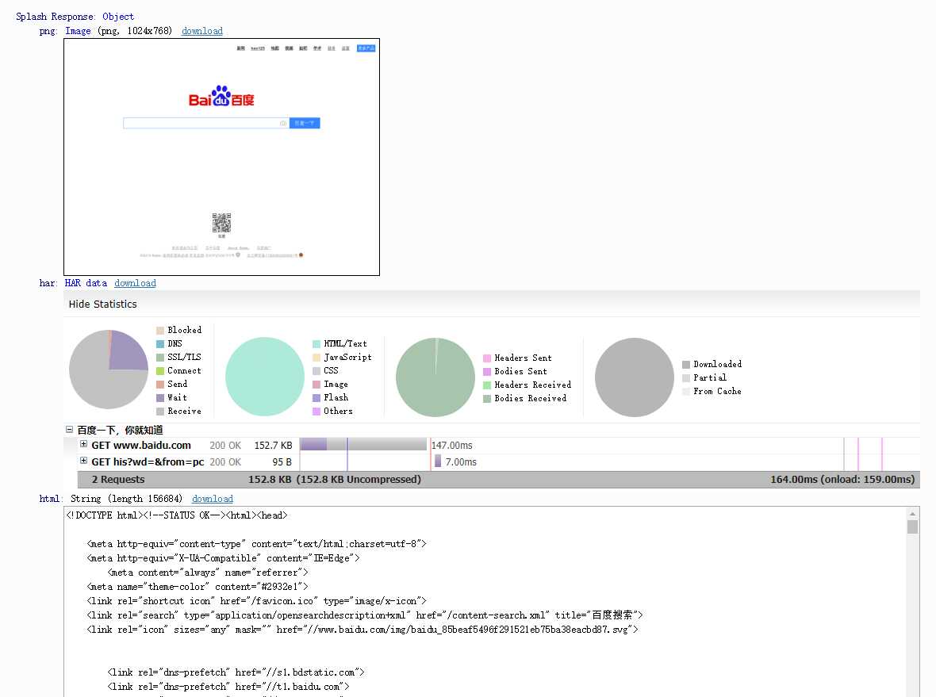The height and width of the screenshot is (697, 936).
Task: Click the traffic pie chart with Headers legend
Action: pyautogui.click(x=435, y=377)
